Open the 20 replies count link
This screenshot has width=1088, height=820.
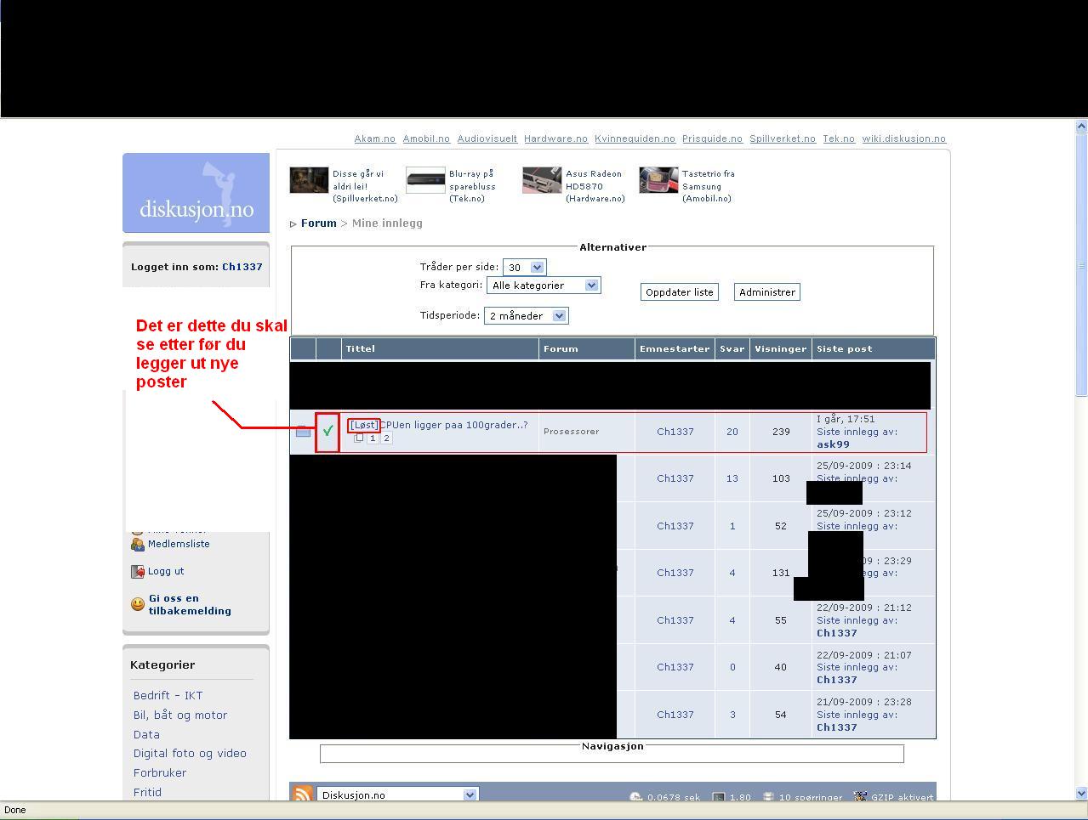click(732, 432)
